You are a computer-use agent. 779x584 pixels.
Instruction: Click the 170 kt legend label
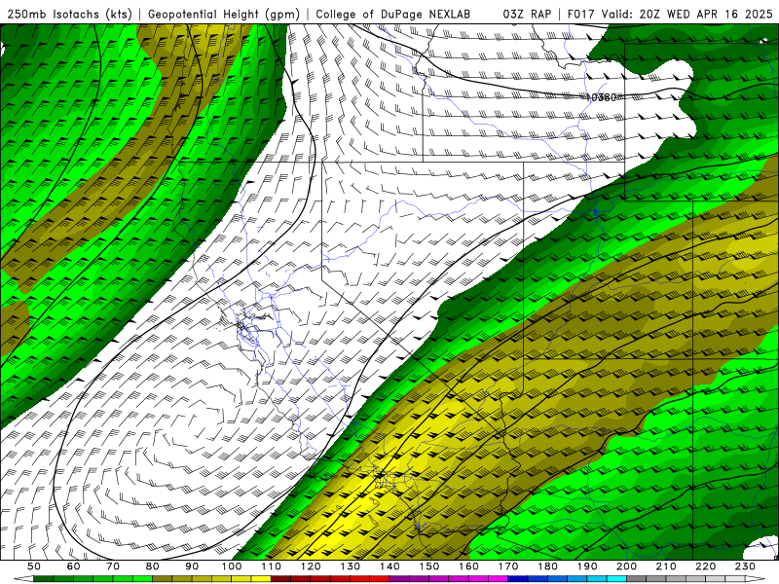tap(508, 566)
